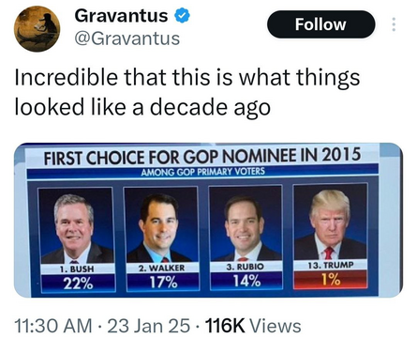Click the 14% Rubio label
This screenshot has width=417, height=338.
click(x=246, y=281)
